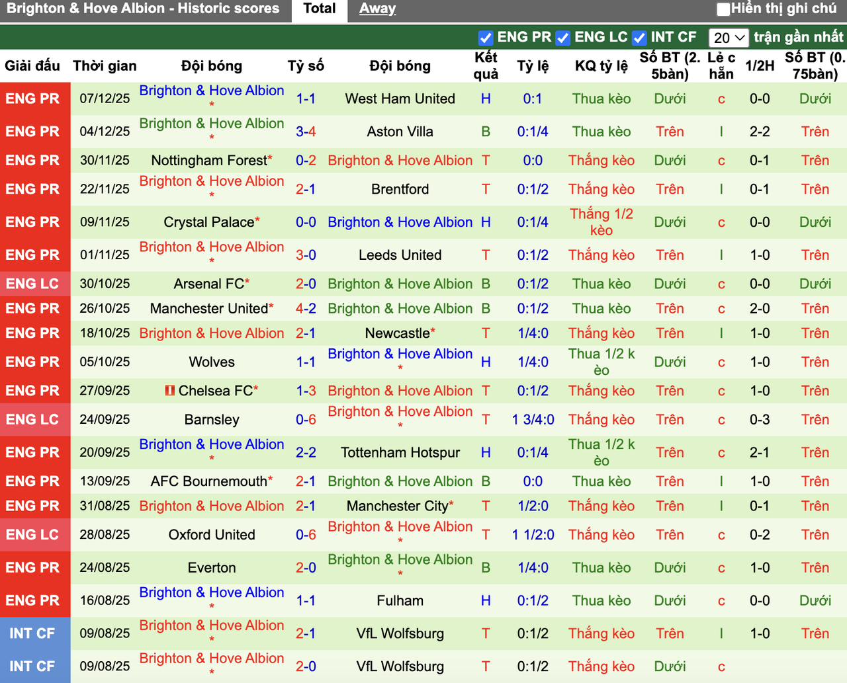Open Fulham team link
This screenshot has height=683, width=847.
coord(400,600)
